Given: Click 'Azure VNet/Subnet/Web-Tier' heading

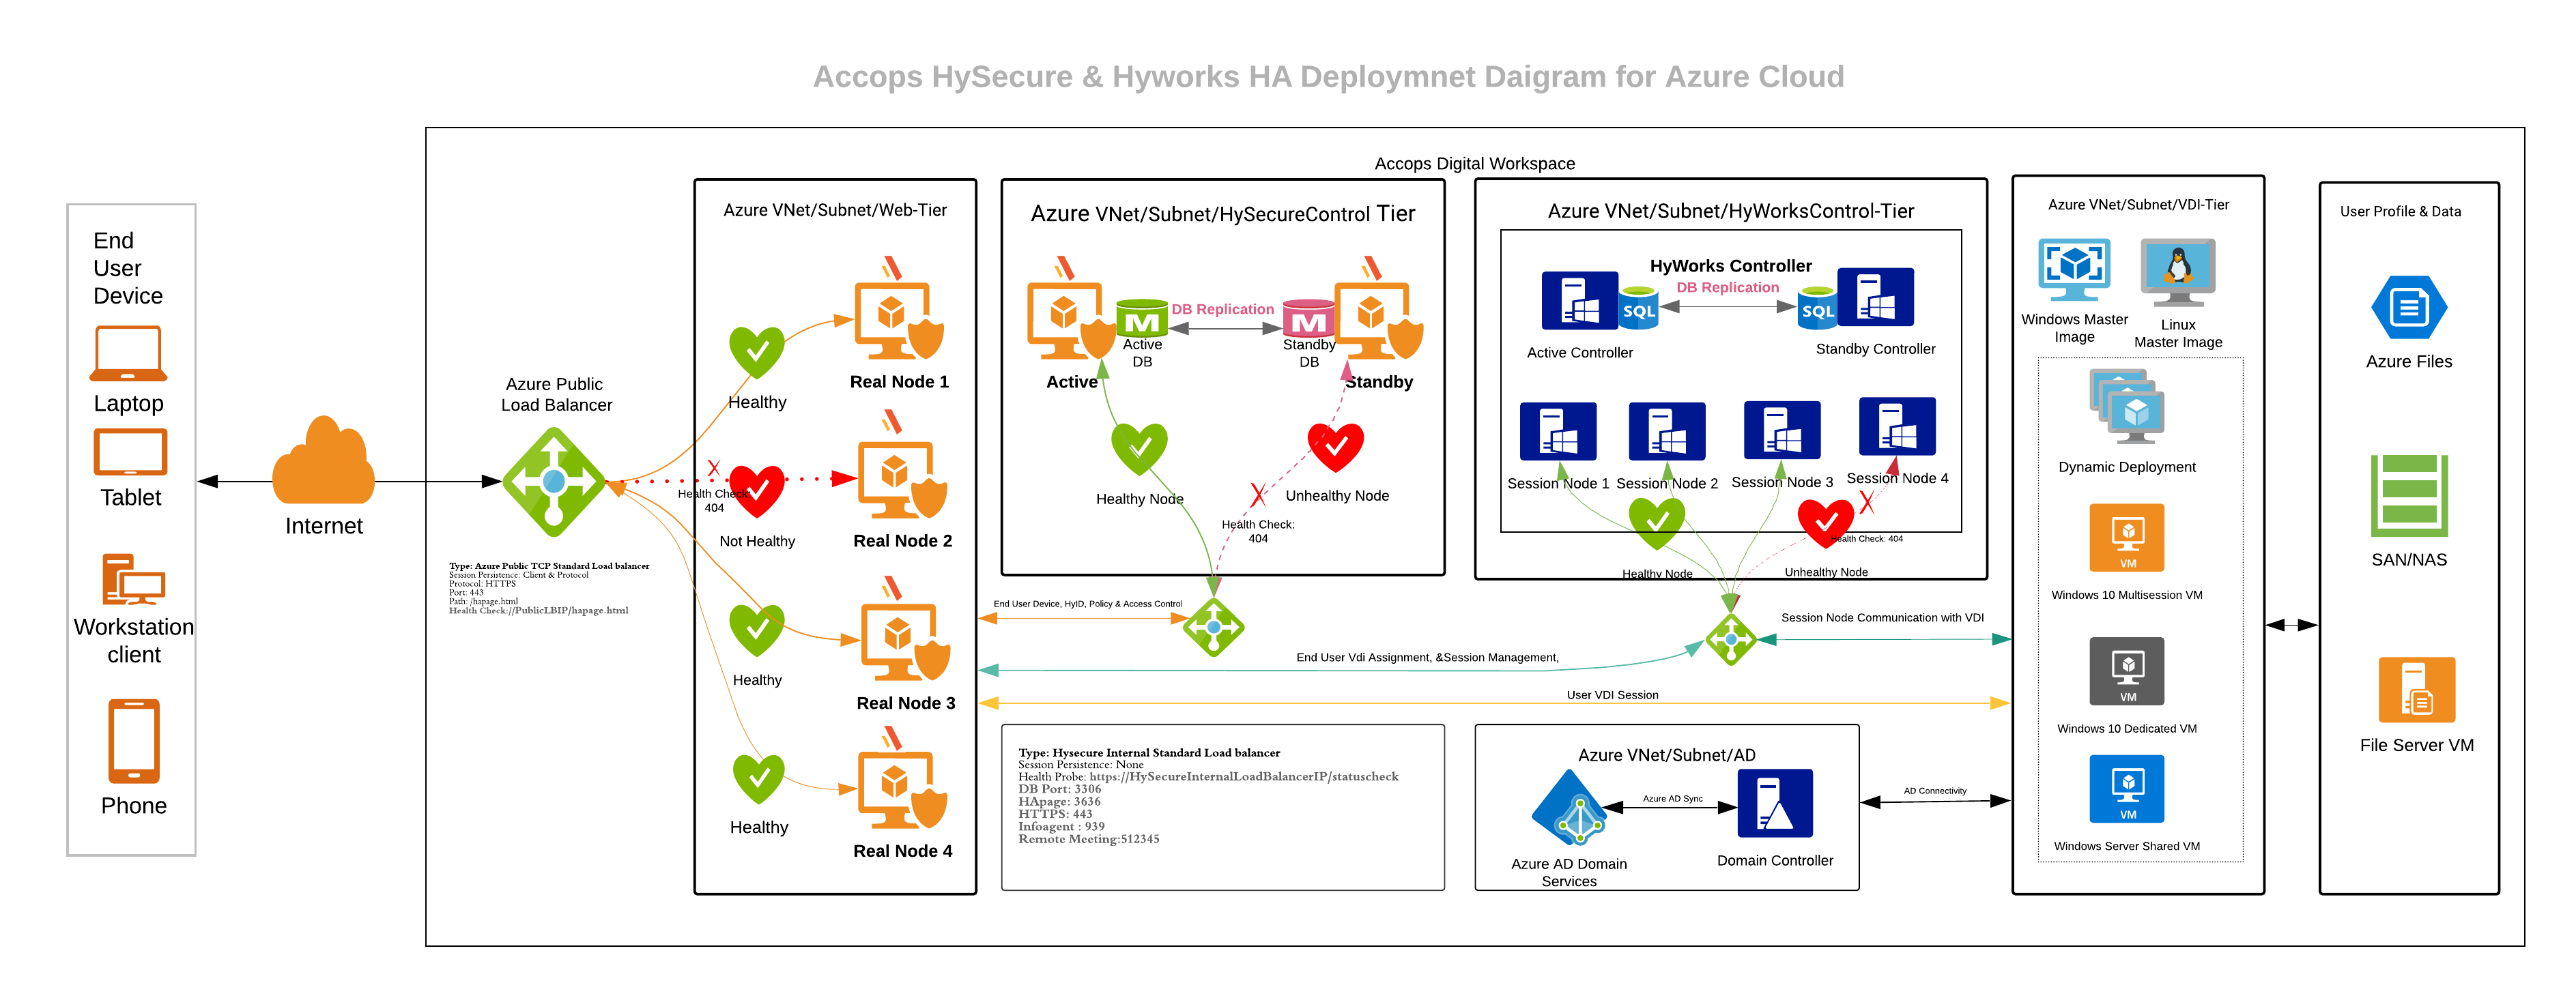Looking at the screenshot, I should [x=835, y=210].
